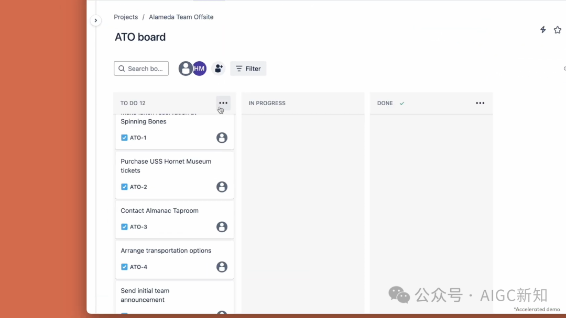Open the Arrange transportation options card

pyautogui.click(x=175, y=259)
